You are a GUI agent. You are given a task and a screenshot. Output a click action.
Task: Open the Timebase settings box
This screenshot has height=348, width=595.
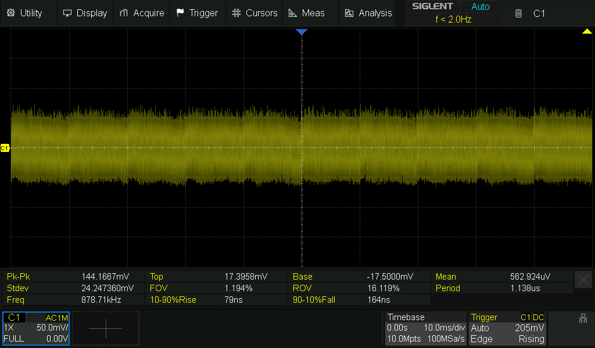click(425, 328)
